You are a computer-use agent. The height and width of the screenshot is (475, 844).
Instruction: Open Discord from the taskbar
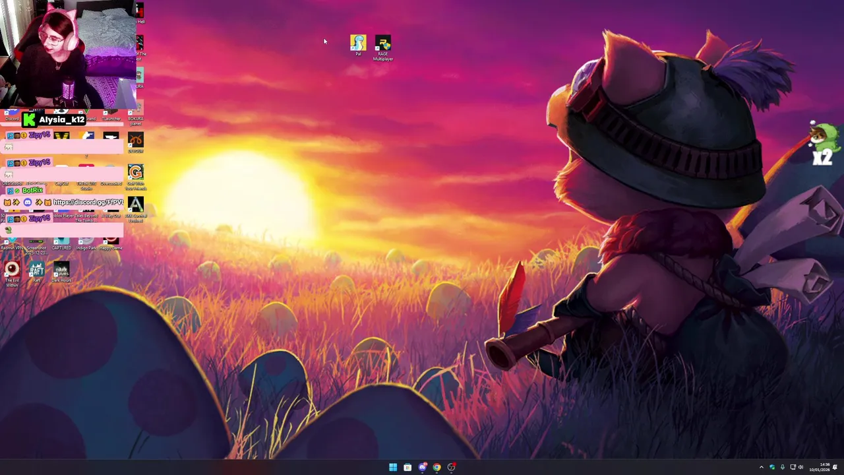tap(422, 467)
